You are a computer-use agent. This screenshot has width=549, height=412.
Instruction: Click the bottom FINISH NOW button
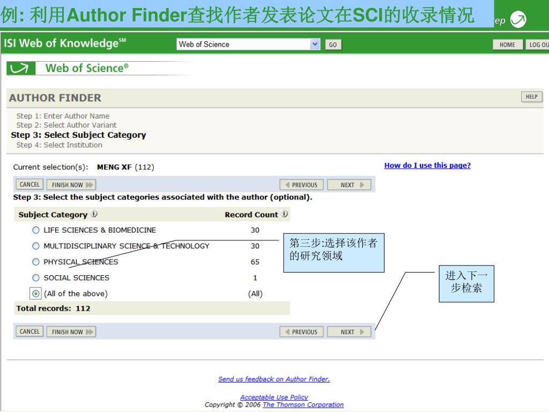(x=71, y=332)
